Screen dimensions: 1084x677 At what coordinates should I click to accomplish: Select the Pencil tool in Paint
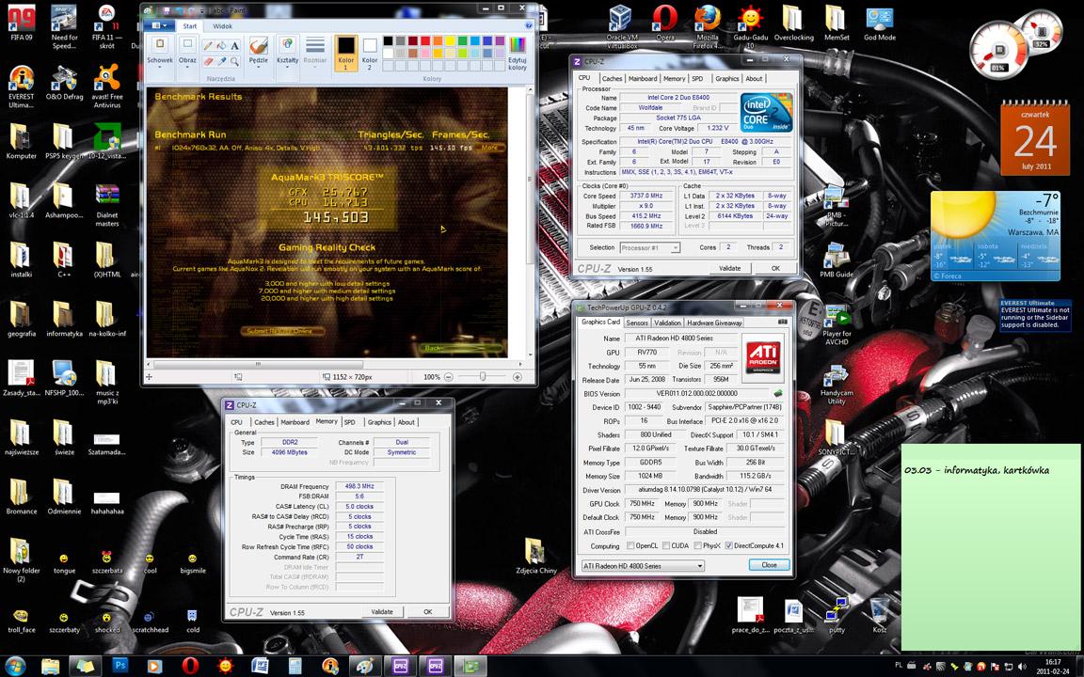click(x=208, y=45)
